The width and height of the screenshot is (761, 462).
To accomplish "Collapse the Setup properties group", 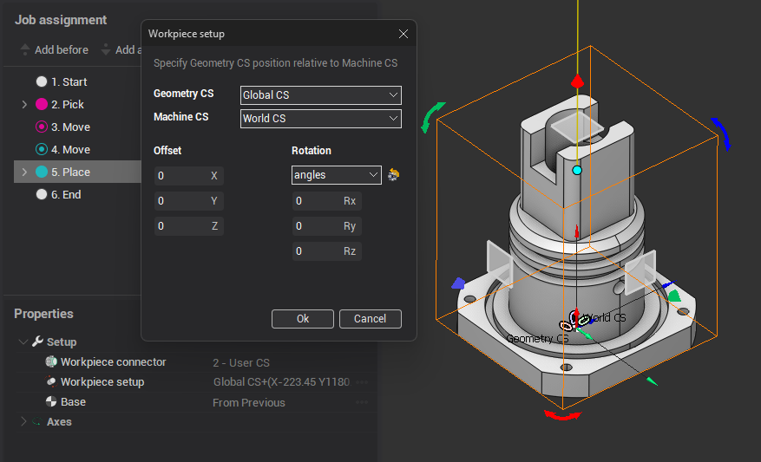I will tap(23, 342).
